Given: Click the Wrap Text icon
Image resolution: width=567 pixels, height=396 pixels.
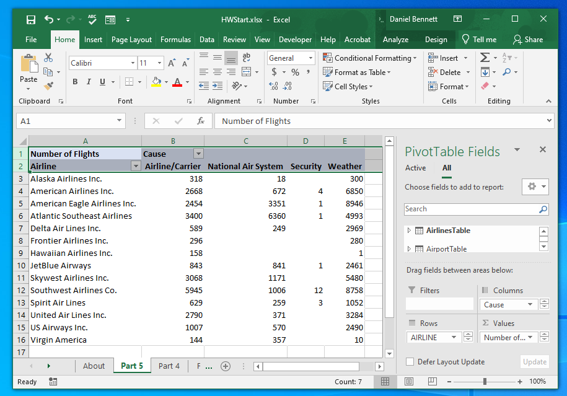Looking at the screenshot, I should [x=247, y=58].
